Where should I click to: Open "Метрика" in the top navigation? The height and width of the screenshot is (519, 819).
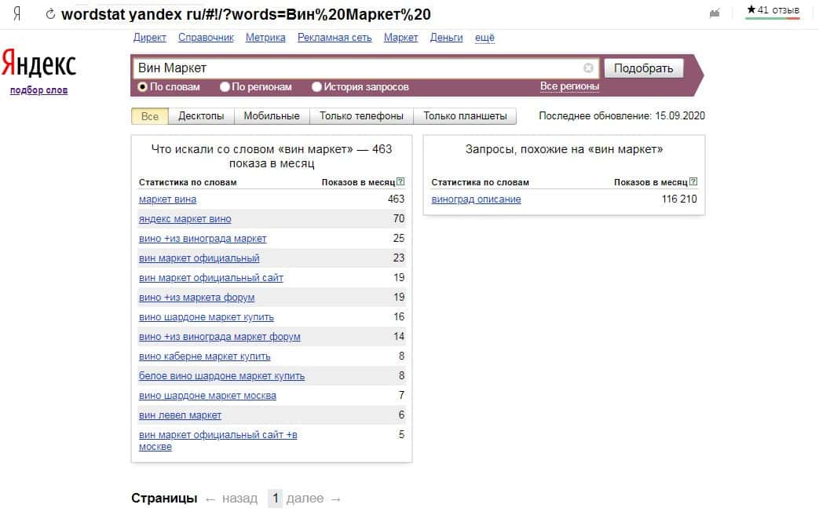pos(265,38)
